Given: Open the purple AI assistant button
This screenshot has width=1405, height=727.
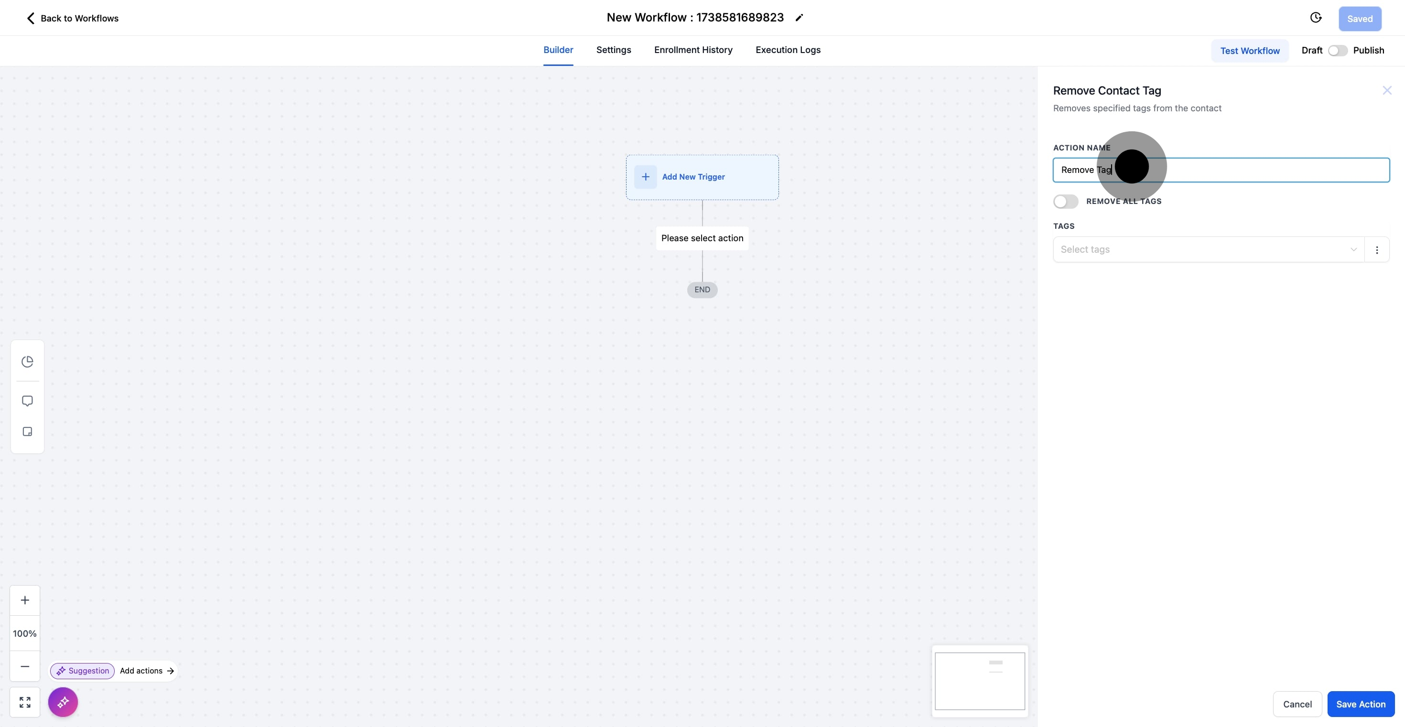Looking at the screenshot, I should pyautogui.click(x=63, y=702).
